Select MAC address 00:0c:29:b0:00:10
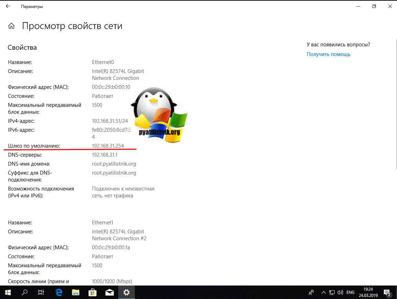Screen dimensions: 397x299 pos(111,87)
